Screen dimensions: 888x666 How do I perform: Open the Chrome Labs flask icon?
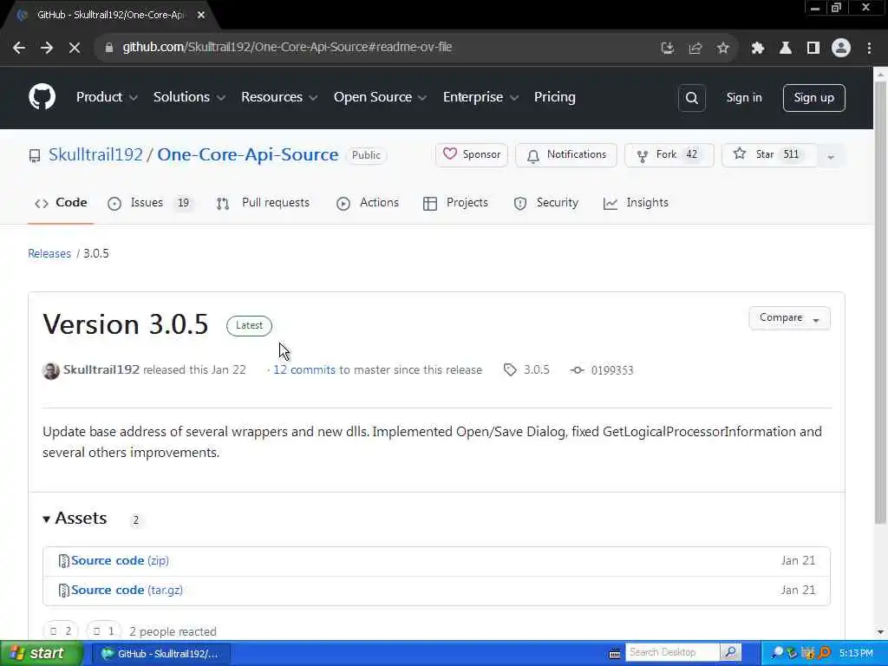tap(786, 49)
